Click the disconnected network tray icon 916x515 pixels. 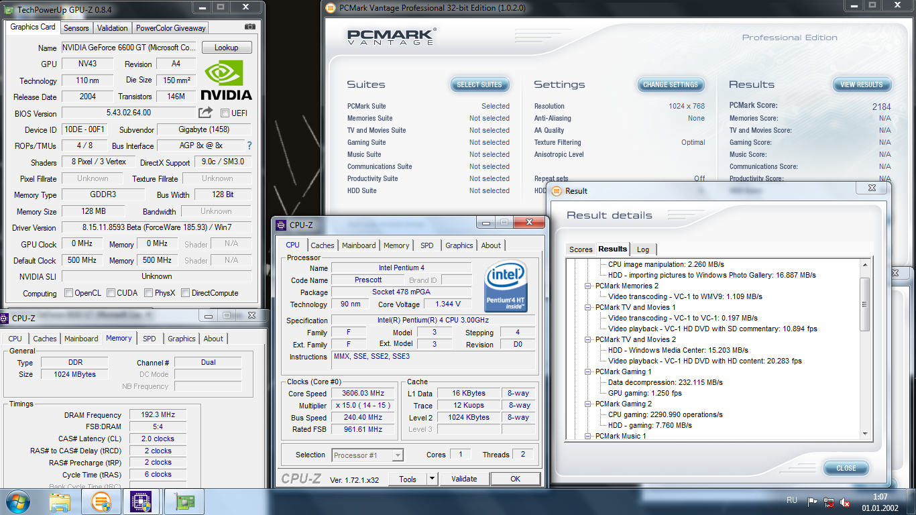pyautogui.click(x=829, y=502)
